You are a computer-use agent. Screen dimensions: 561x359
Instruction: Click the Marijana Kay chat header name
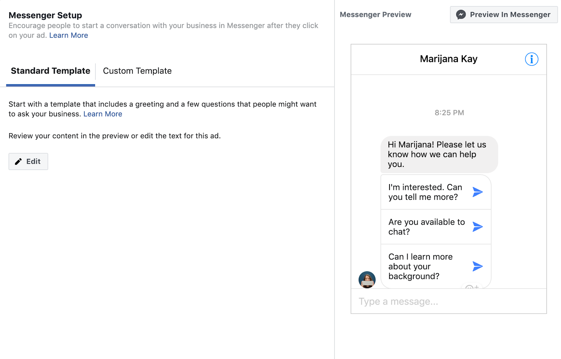point(448,59)
